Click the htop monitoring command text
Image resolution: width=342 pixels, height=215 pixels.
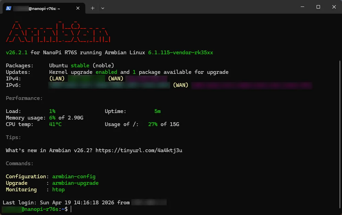58,190
